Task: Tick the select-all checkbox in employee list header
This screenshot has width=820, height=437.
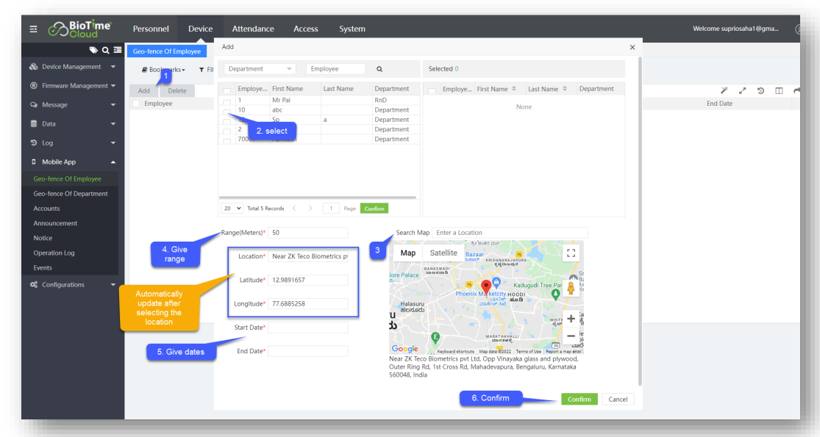Action: tap(227, 90)
